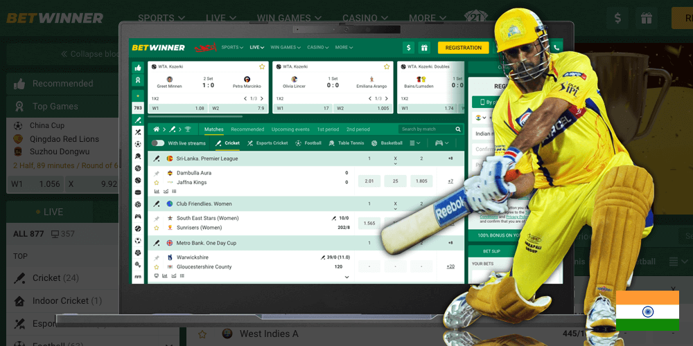Select the Esports Cricket sport tab

click(267, 143)
